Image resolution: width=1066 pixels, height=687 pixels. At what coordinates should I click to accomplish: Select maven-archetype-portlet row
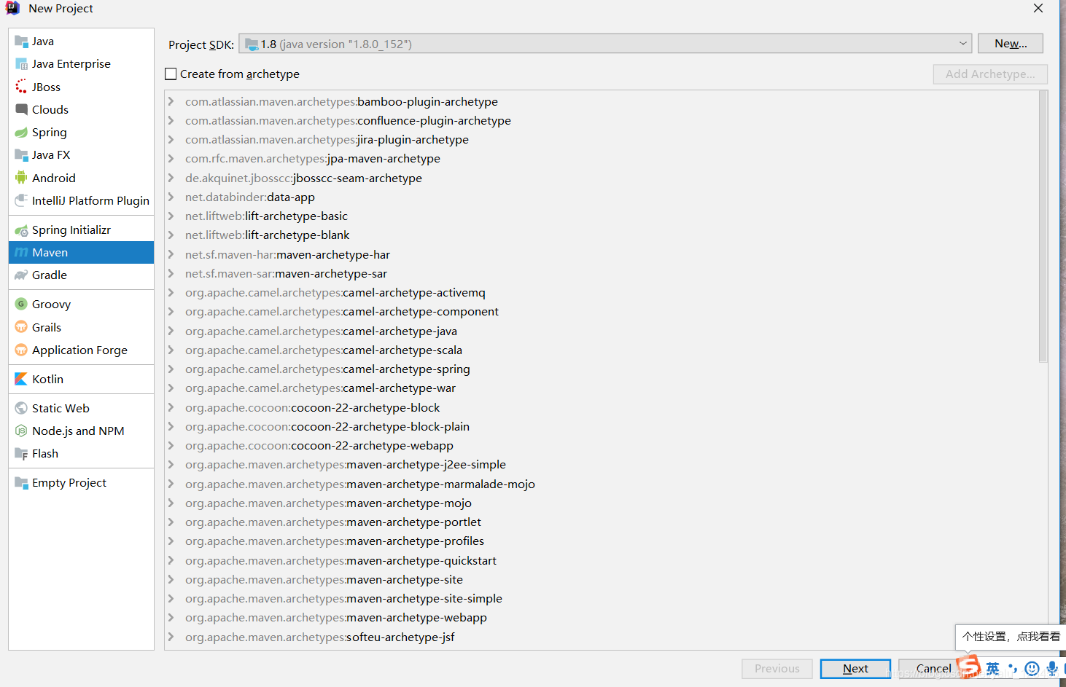602,522
